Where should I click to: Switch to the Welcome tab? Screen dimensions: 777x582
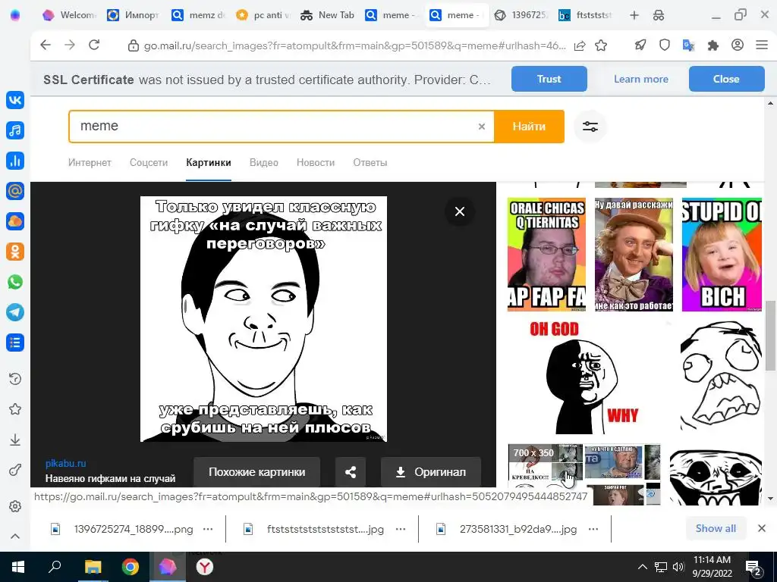pyautogui.click(x=69, y=15)
